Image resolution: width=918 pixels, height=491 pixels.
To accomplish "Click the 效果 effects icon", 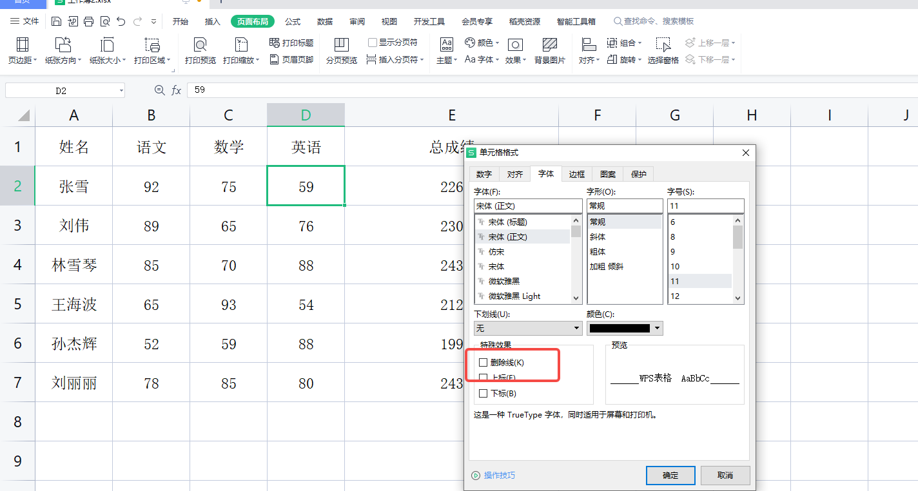I will pos(514,44).
